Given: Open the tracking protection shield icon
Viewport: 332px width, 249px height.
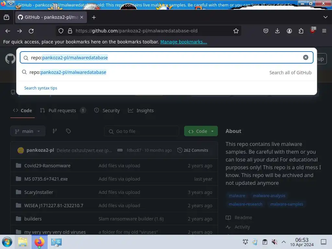Looking at the screenshot, I should [61, 31].
